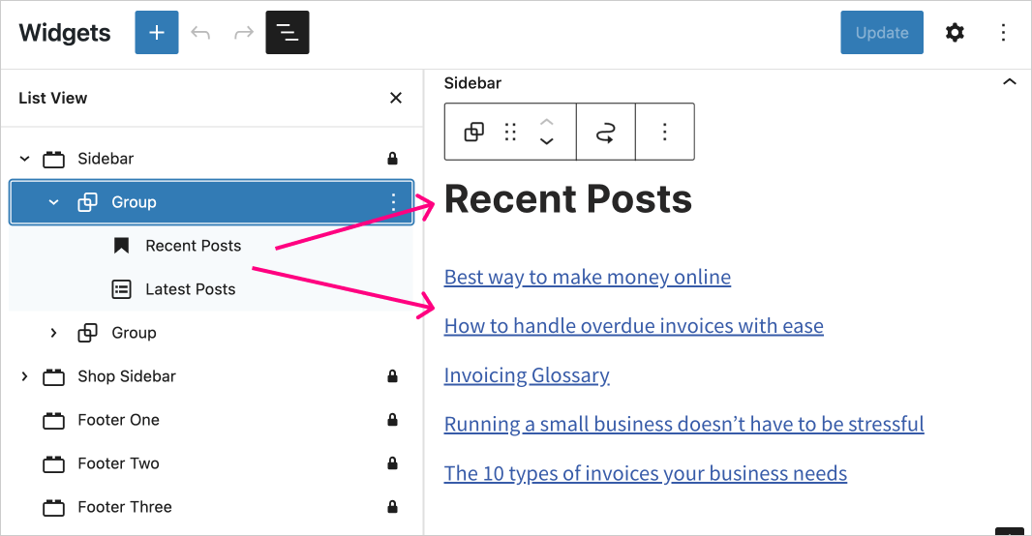Toggle the List View button in toolbar
The image size is (1032, 536).
click(287, 32)
